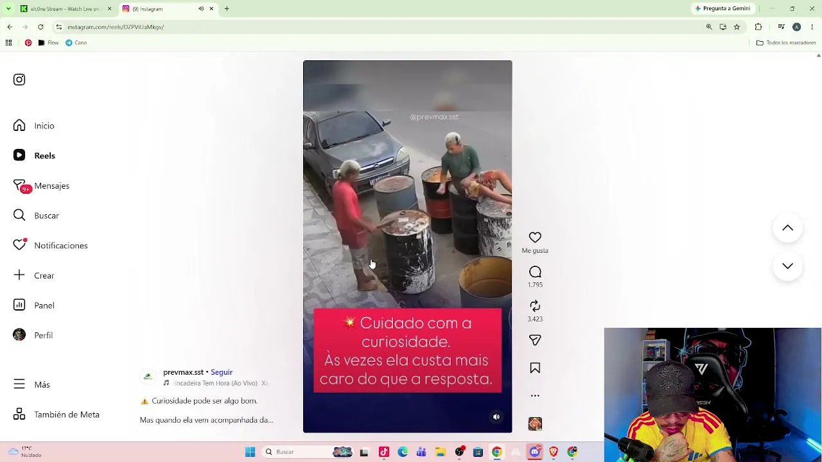Like the reel with heart icon
Image resolution: width=822 pixels, height=462 pixels.
[x=535, y=237]
